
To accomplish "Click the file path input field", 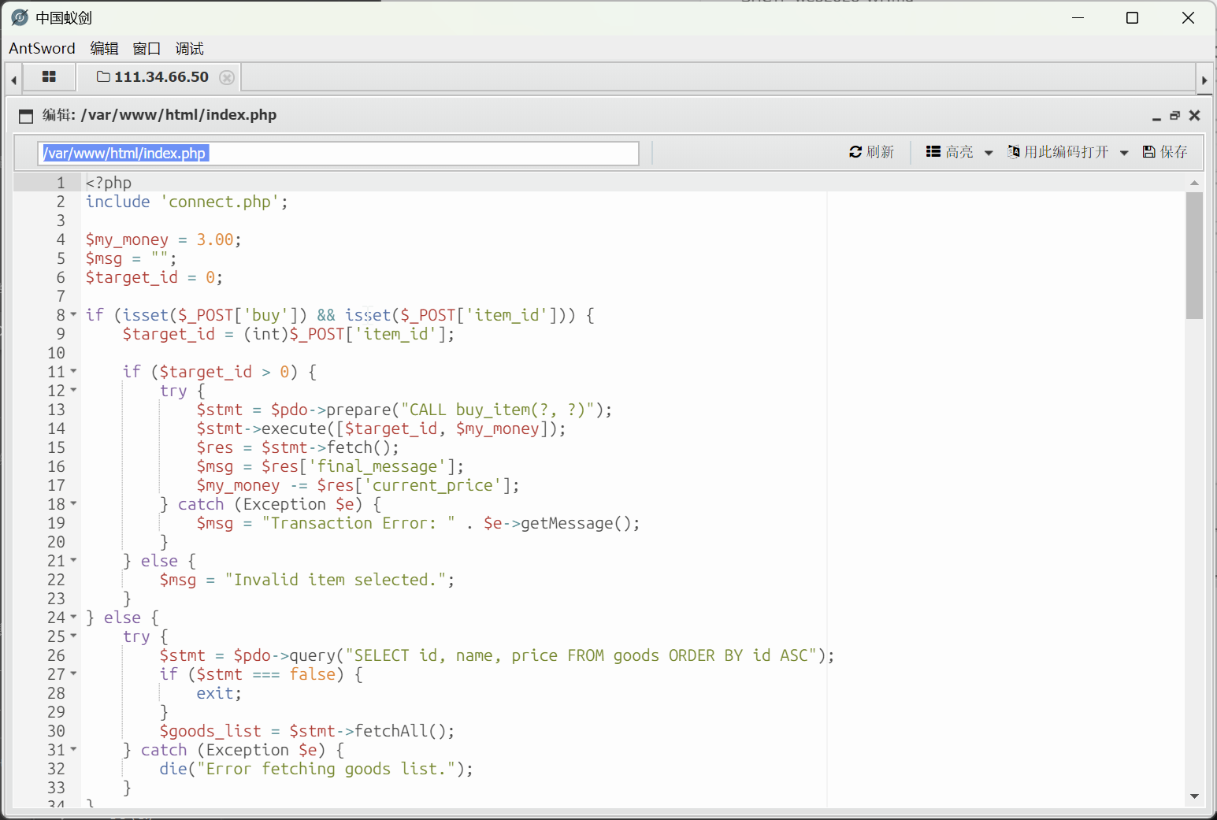I will [338, 154].
